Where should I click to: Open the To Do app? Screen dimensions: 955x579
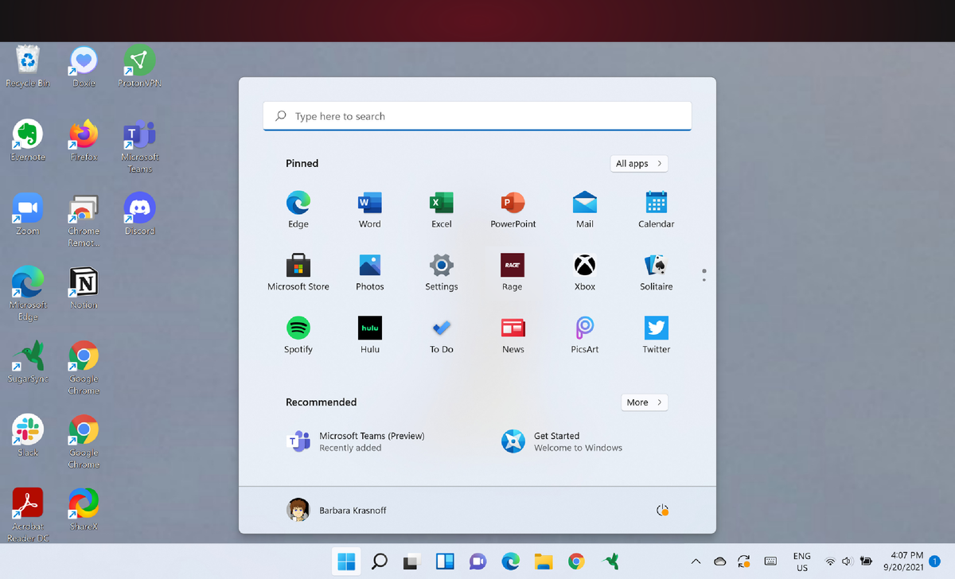click(x=442, y=335)
